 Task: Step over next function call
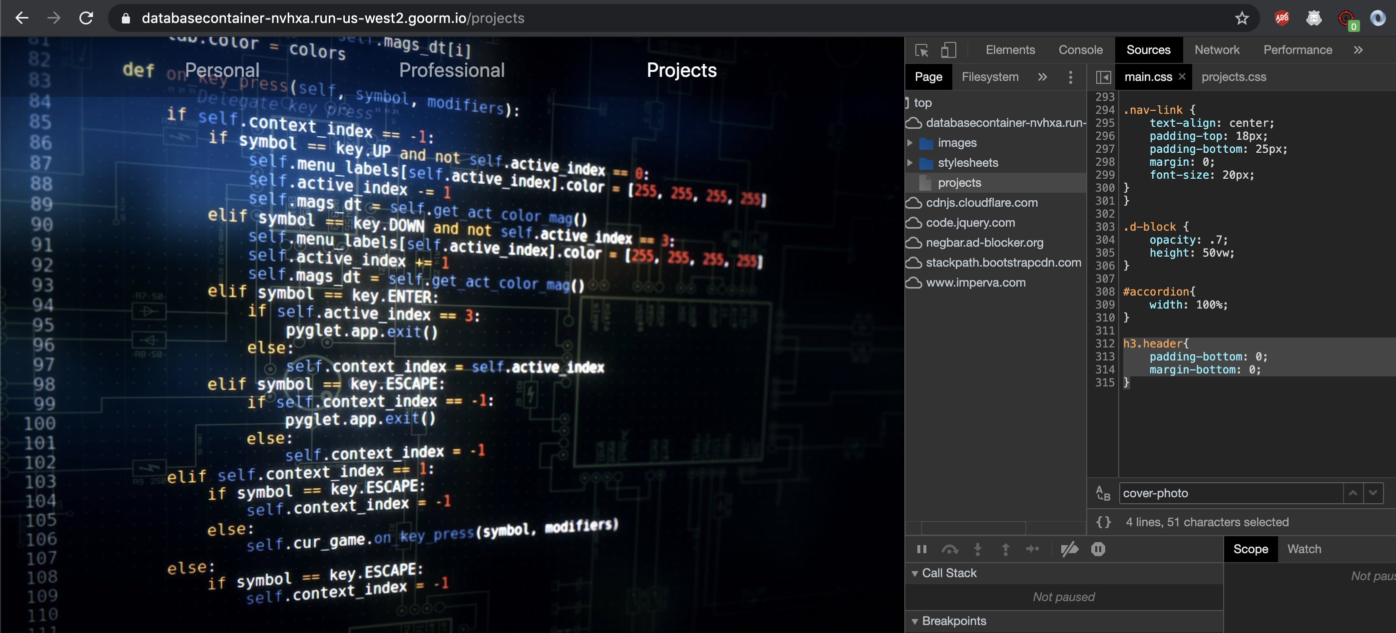[949, 550]
